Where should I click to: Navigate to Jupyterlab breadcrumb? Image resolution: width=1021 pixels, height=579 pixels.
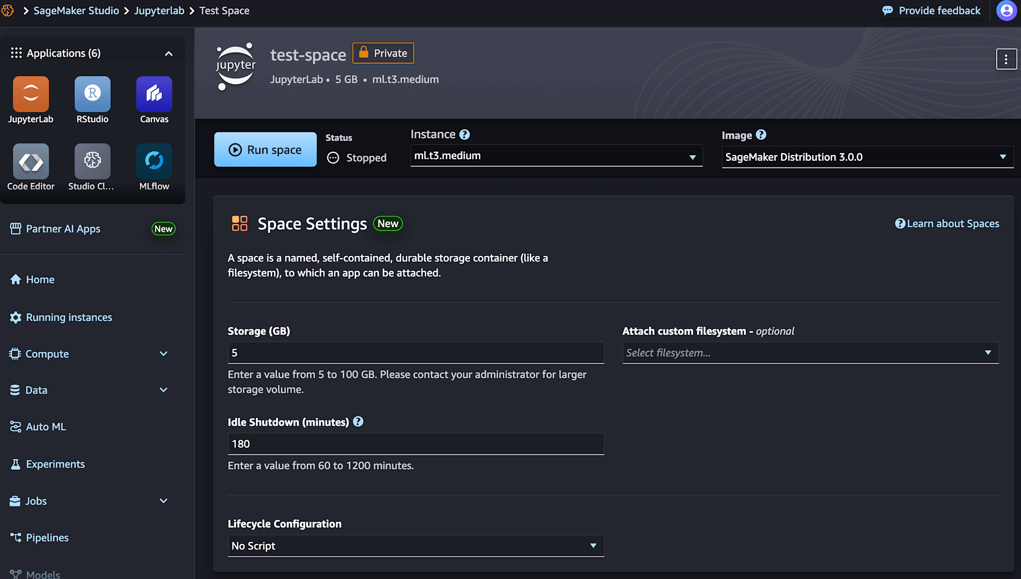(x=159, y=11)
